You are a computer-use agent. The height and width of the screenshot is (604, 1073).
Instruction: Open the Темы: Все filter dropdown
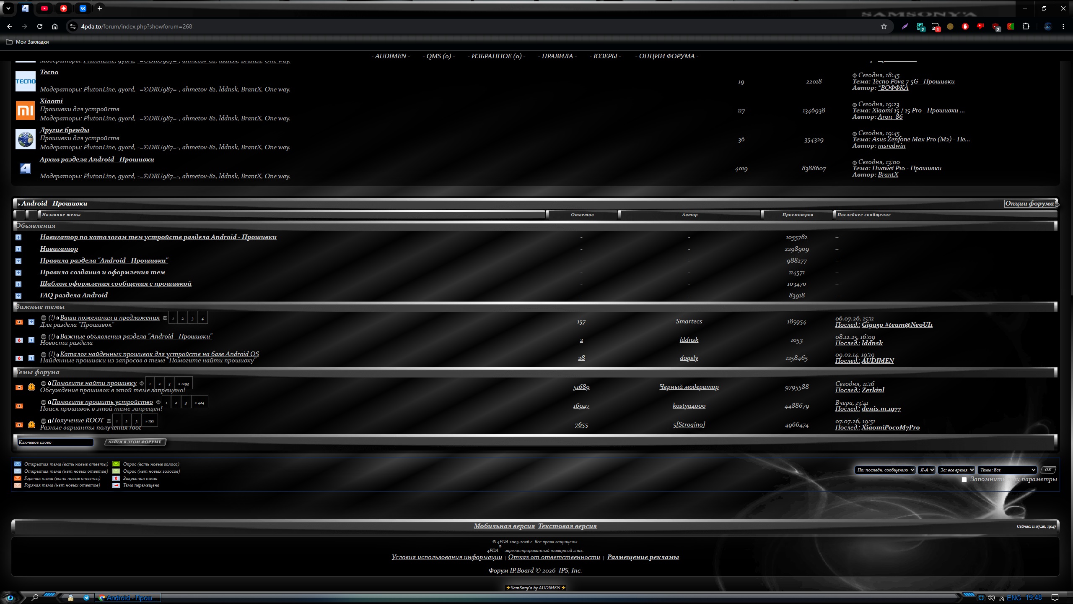[1007, 470]
